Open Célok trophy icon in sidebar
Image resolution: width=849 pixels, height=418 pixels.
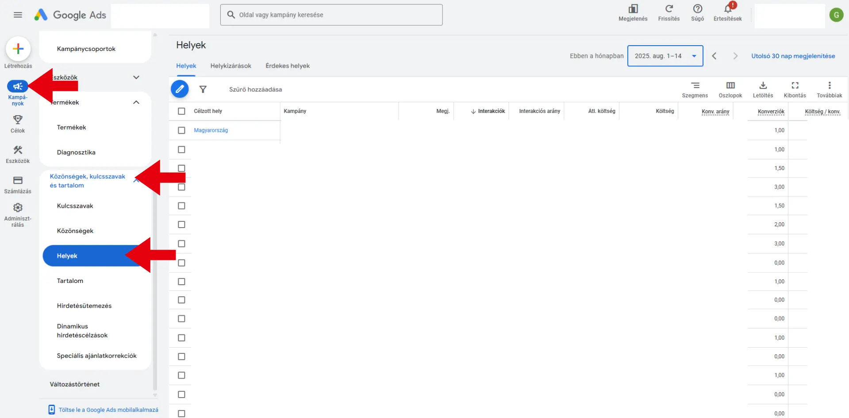[18, 120]
